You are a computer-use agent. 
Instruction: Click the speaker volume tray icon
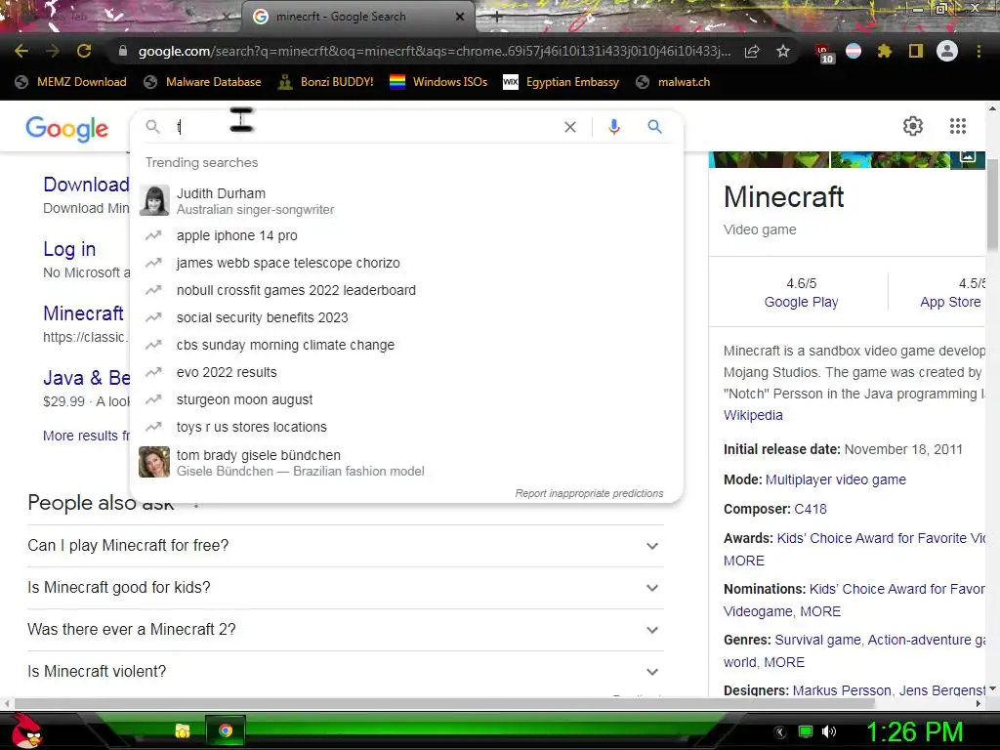click(829, 731)
